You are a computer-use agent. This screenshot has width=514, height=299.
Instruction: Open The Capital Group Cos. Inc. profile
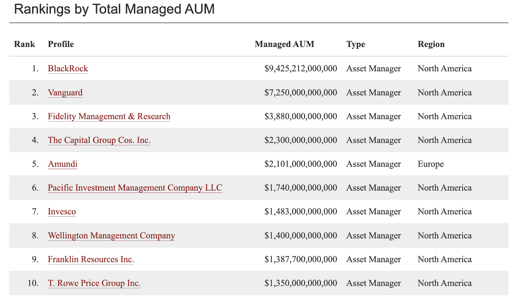99,140
